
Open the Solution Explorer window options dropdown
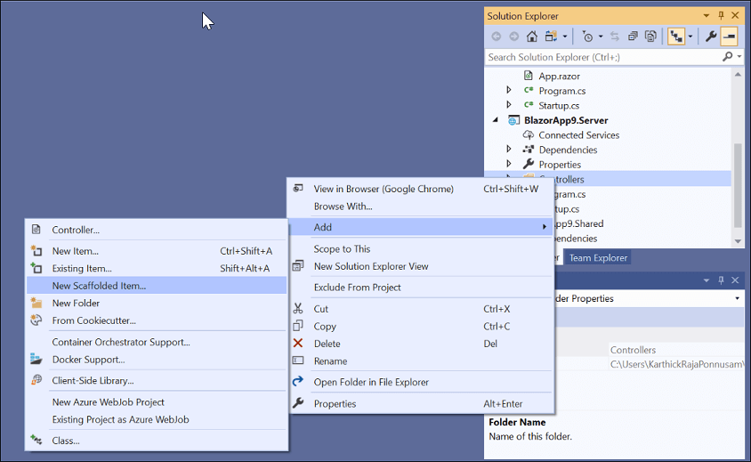pos(707,16)
